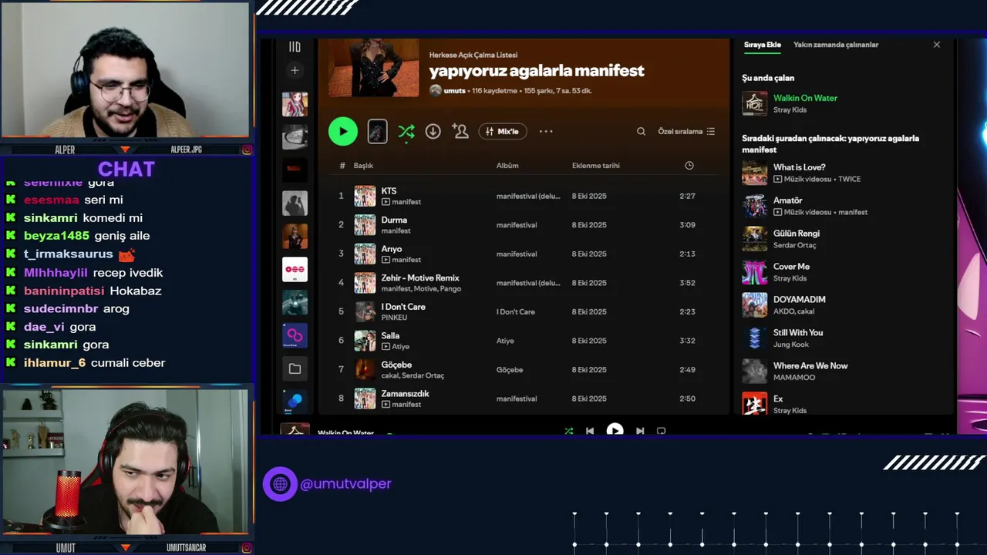
Task: Select Zehir - Motive Remix track
Action: (x=420, y=277)
